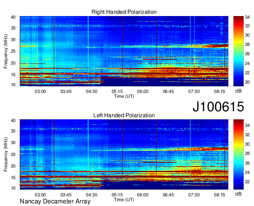Click the 05:15 tick on top plot
This screenshot has width=254, height=206.
point(117,91)
